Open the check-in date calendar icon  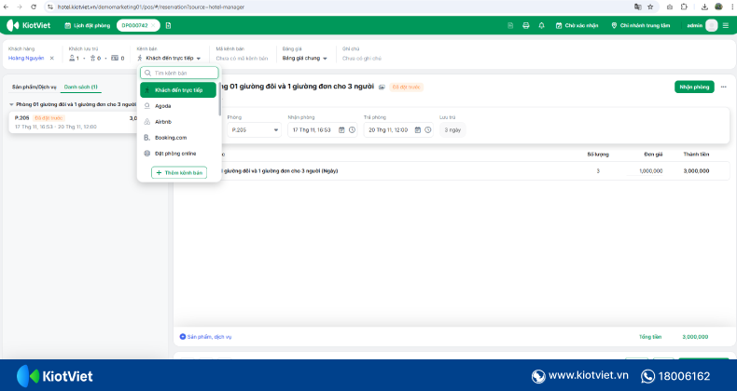(341, 129)
